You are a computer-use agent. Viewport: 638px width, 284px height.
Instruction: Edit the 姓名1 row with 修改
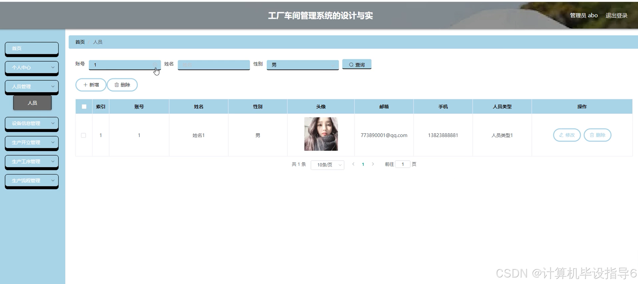click(567, 135)
